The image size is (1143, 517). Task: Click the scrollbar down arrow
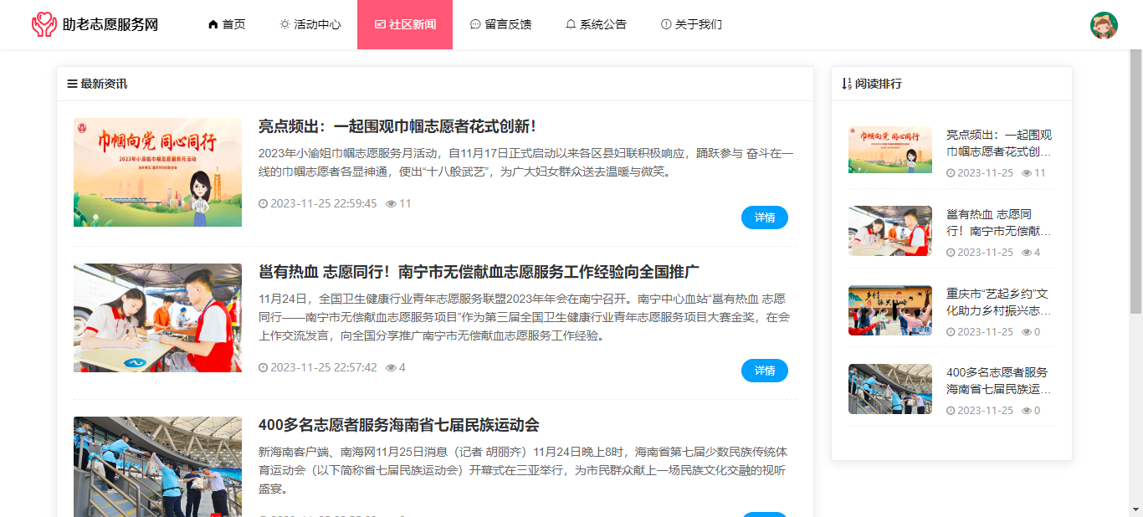[1135, 509]
